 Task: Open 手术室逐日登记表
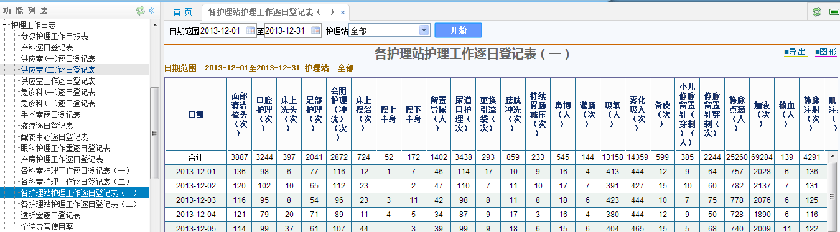pyautogui.click(x=50, y=114)
